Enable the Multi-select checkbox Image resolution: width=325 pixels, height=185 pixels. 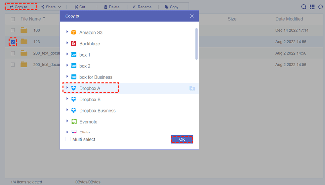click(68, 139)
